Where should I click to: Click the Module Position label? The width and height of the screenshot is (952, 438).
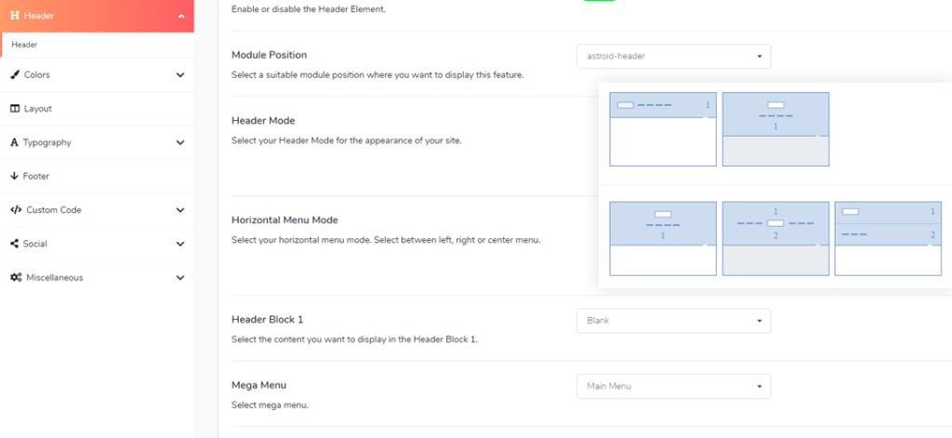tap(269, 55)
